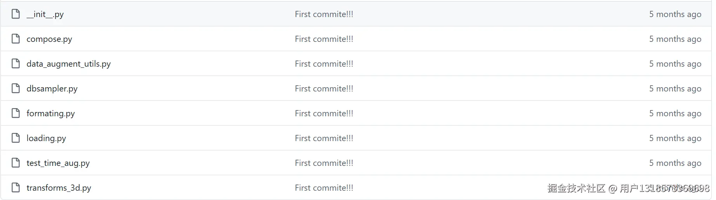Open the compose.py file link
Screen dimensions: 716x200
coord(49,39)
